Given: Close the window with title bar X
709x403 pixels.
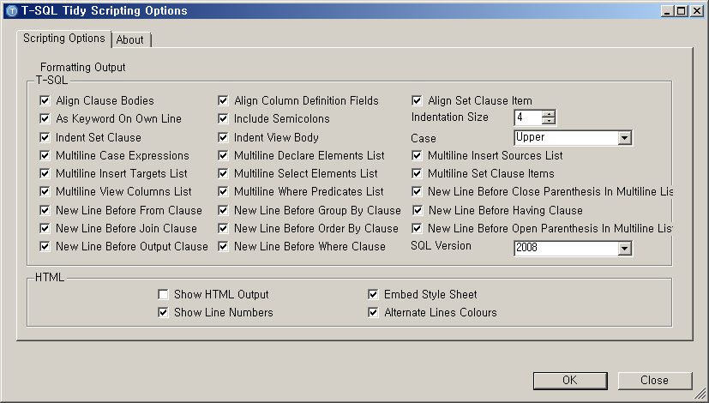Looking at the screenshot, I should coord(697,11).
